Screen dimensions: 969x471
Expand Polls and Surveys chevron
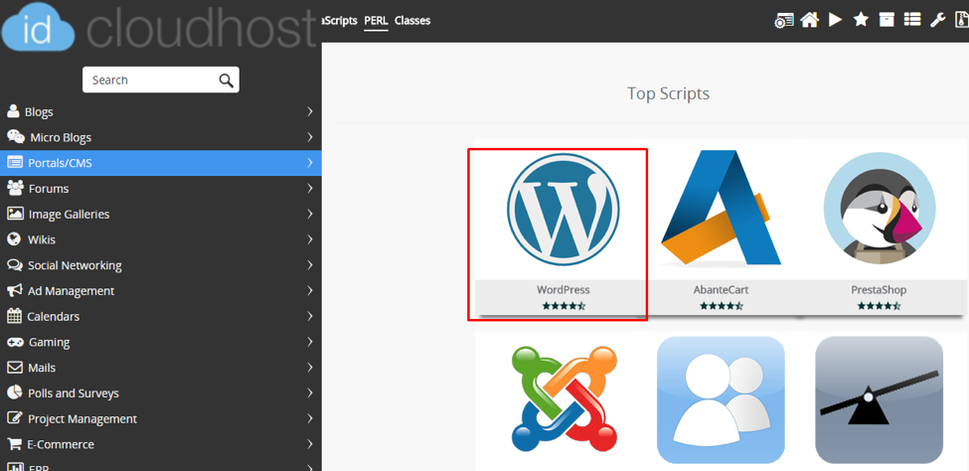(310, 393)
